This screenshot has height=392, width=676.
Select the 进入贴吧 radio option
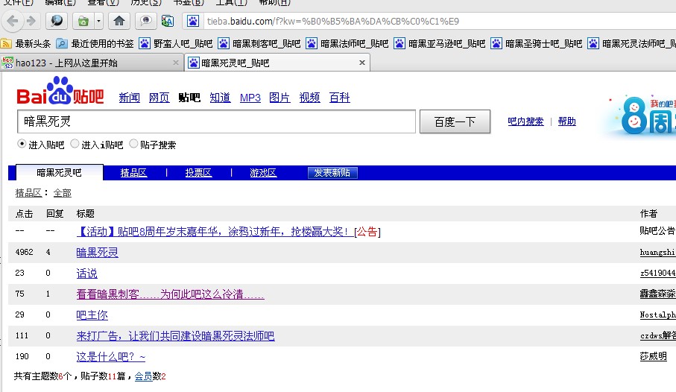pos(22,144)
